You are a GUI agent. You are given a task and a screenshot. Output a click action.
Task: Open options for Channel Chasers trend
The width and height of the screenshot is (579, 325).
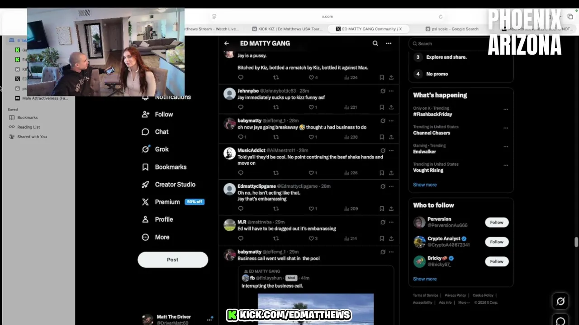pos(506,128)
